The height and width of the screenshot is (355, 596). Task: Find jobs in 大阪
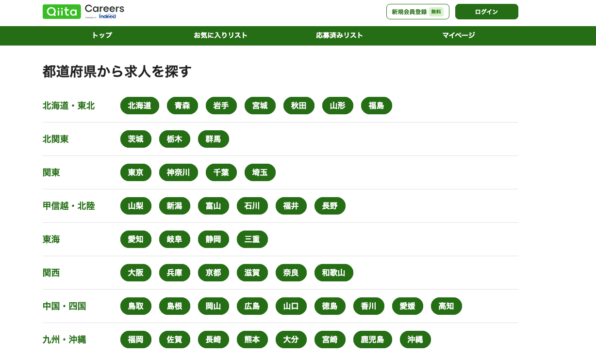click(136, 273)
